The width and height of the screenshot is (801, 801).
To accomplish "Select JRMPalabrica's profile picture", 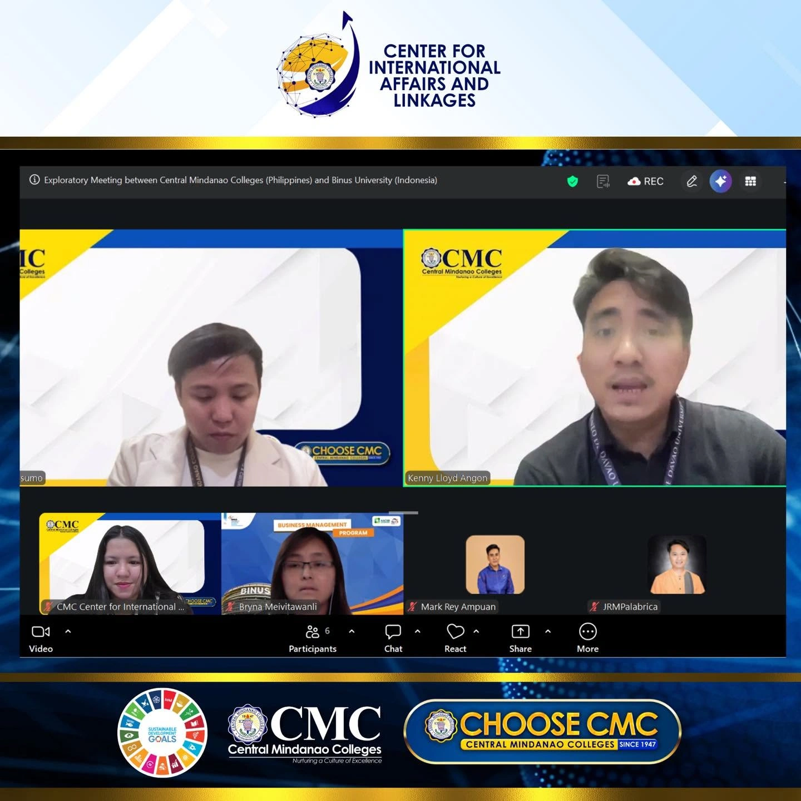I will (x=677, y=565).
